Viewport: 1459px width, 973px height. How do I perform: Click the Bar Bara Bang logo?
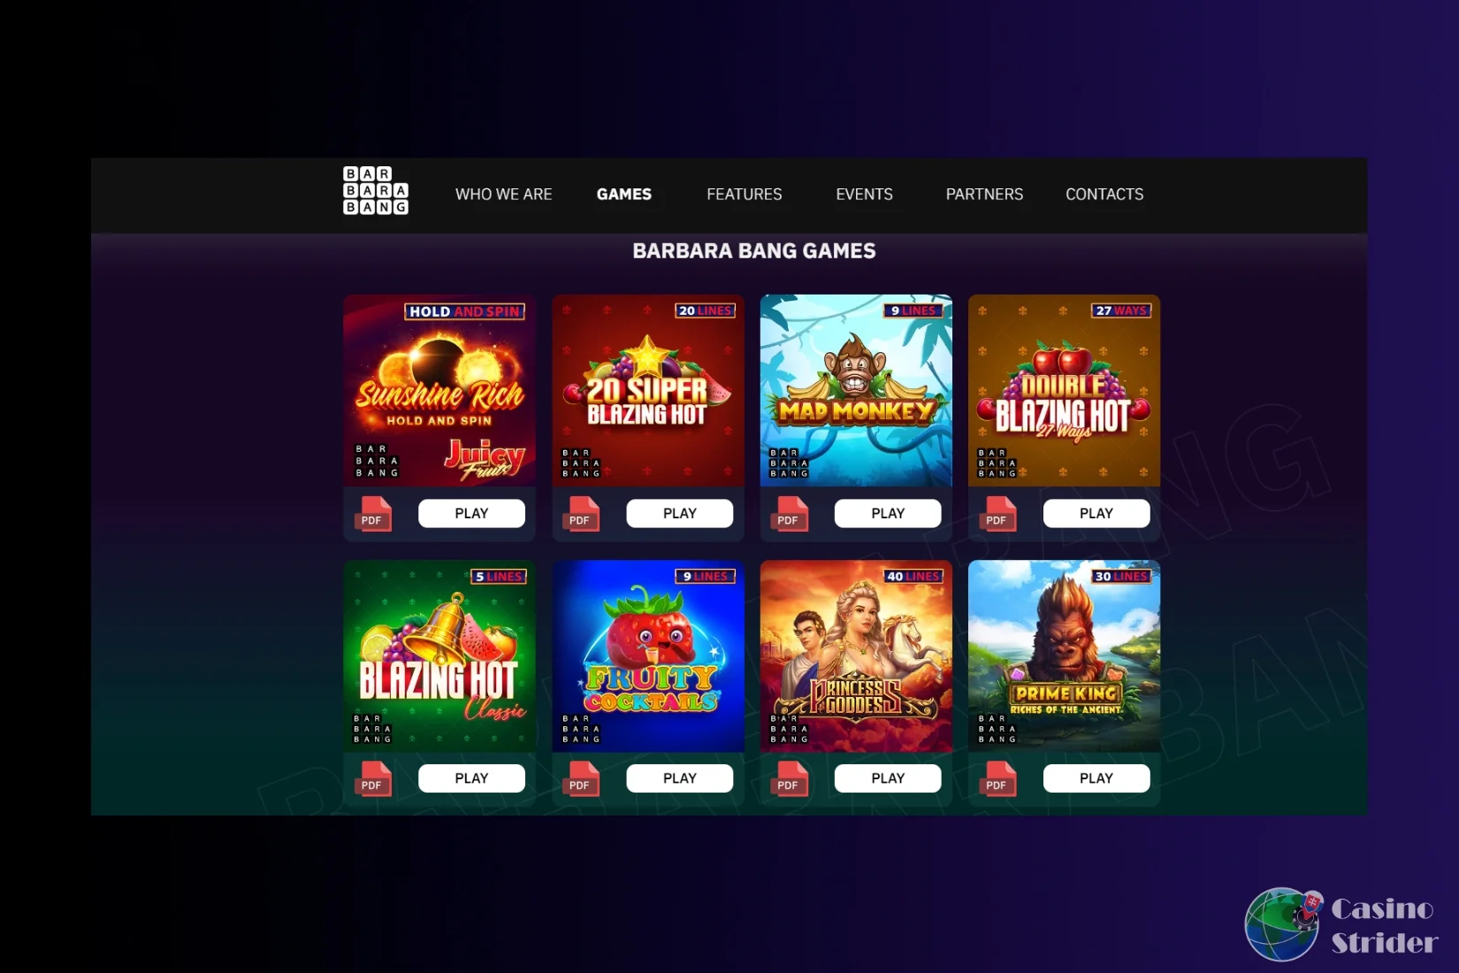(x=376, y=191)
